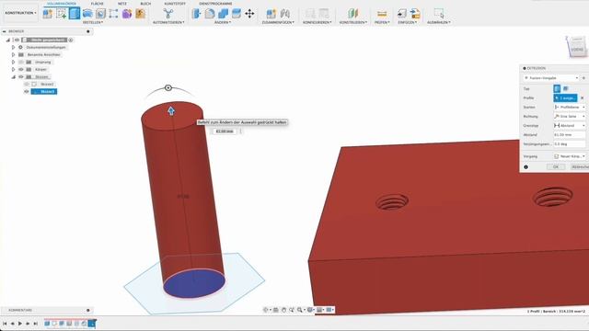
Task: Toggle visibility of root component
Action: pyautogui.click(x=17, y=40)
